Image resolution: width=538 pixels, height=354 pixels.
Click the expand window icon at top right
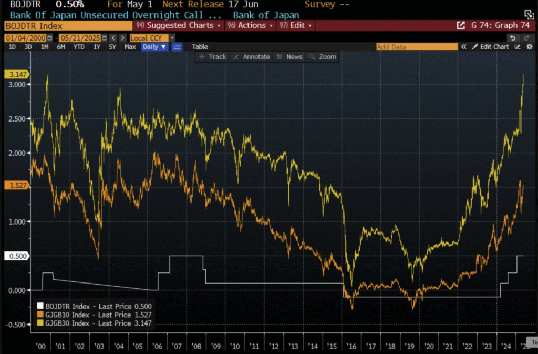pos(529,14)
